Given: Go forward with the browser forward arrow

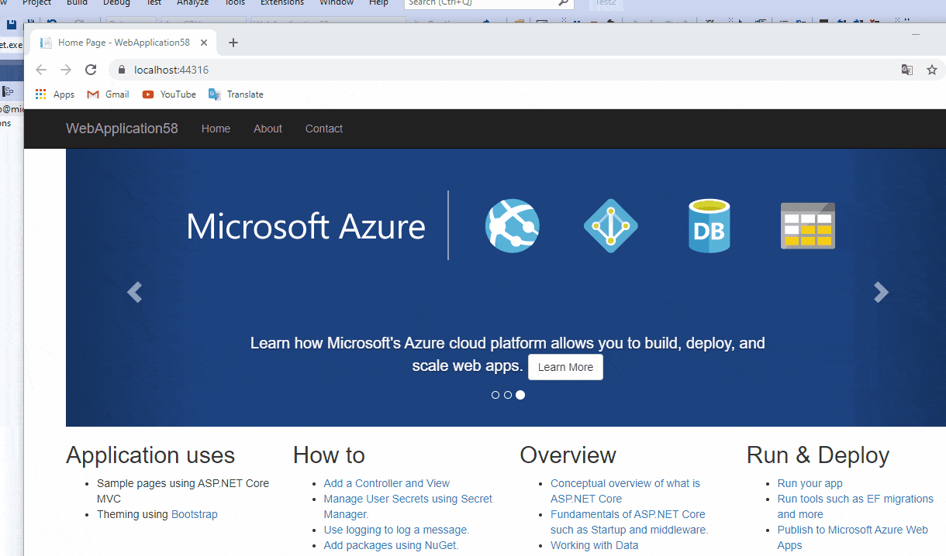Looking at the screenshot, I should pyautogui.click(x=66, y=70).
